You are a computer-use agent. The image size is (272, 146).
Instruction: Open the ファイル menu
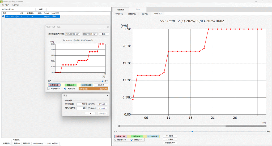click(x=5, y=5)
